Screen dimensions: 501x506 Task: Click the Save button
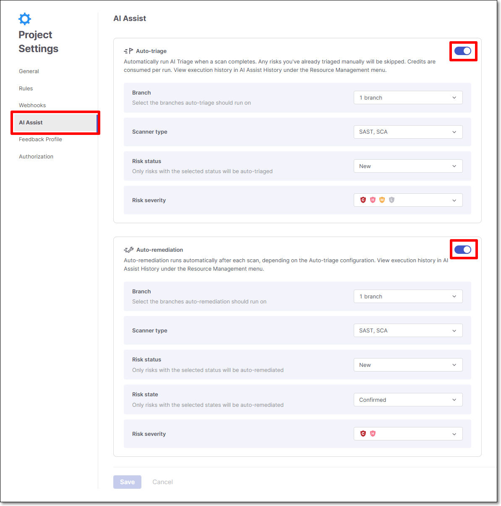[x=127, y=482]
